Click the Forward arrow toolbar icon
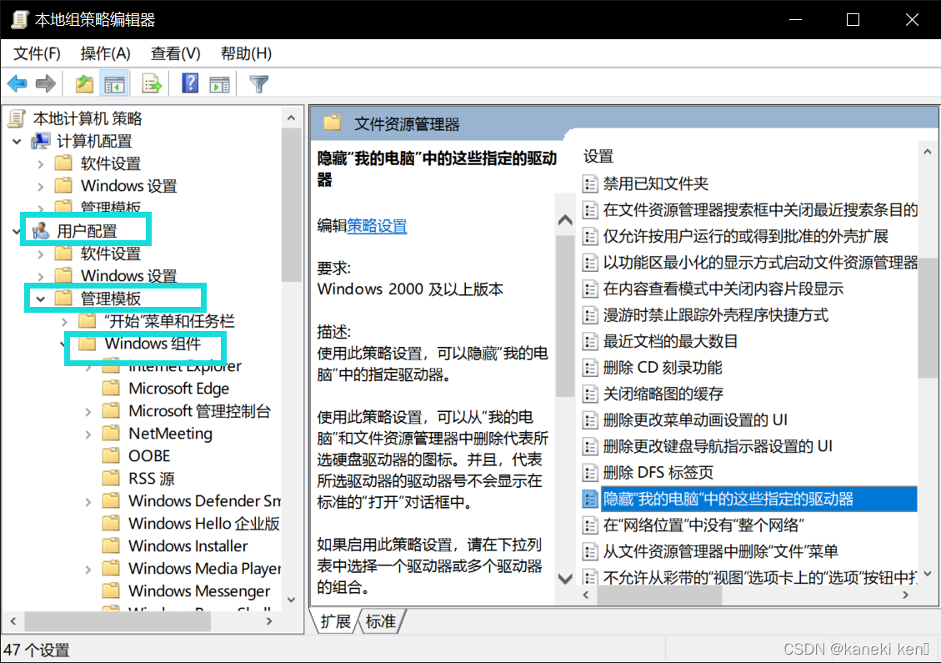 pyautogui.click(x=46, y=84)
